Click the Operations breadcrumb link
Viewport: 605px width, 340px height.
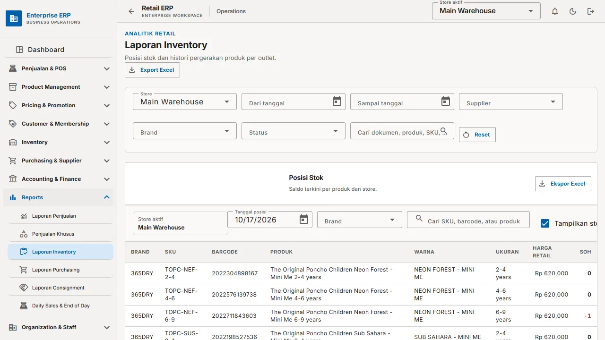[231, 11]
